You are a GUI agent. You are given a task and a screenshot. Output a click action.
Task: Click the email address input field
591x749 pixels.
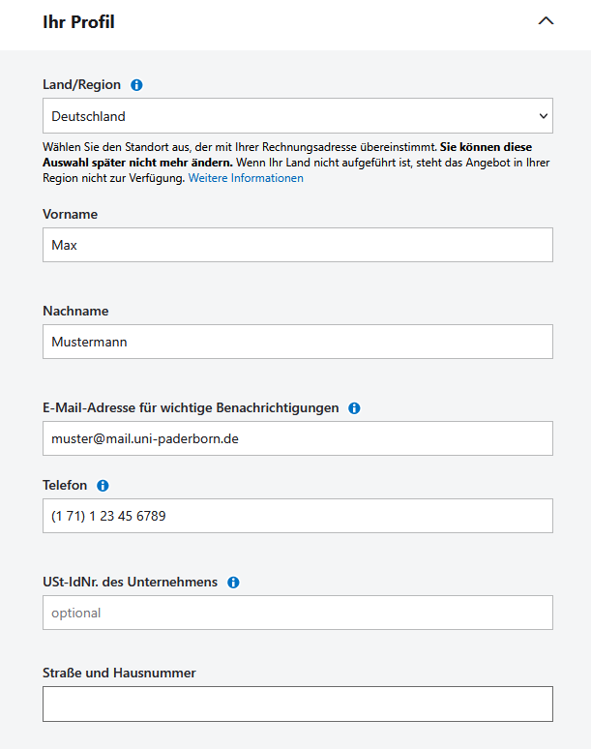point(298,438)
